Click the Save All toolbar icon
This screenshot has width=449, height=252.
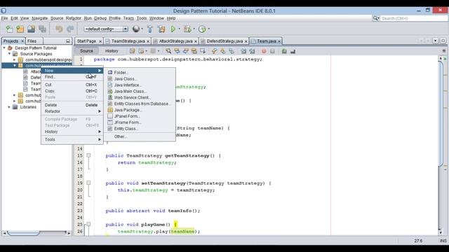[42, 29]
